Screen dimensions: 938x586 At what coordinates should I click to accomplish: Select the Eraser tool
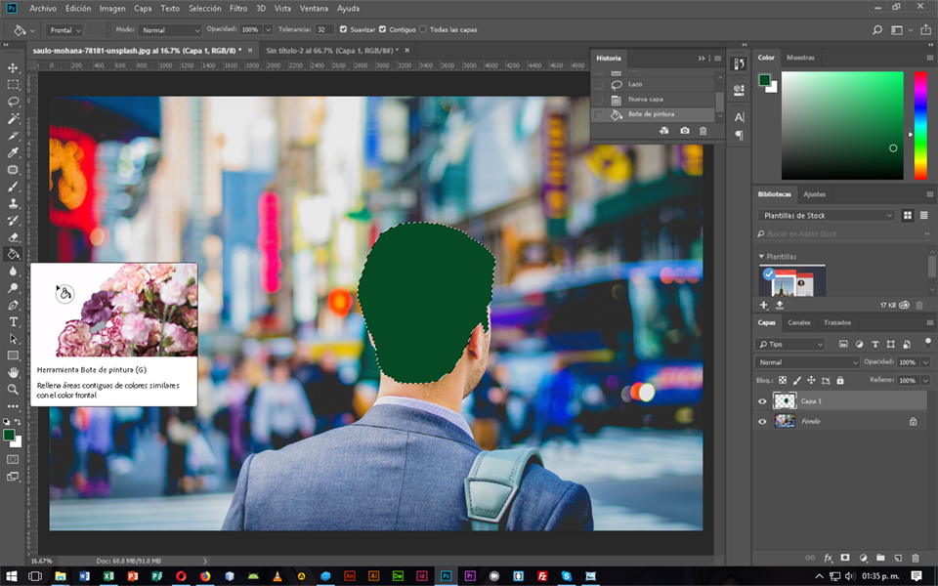13,237
